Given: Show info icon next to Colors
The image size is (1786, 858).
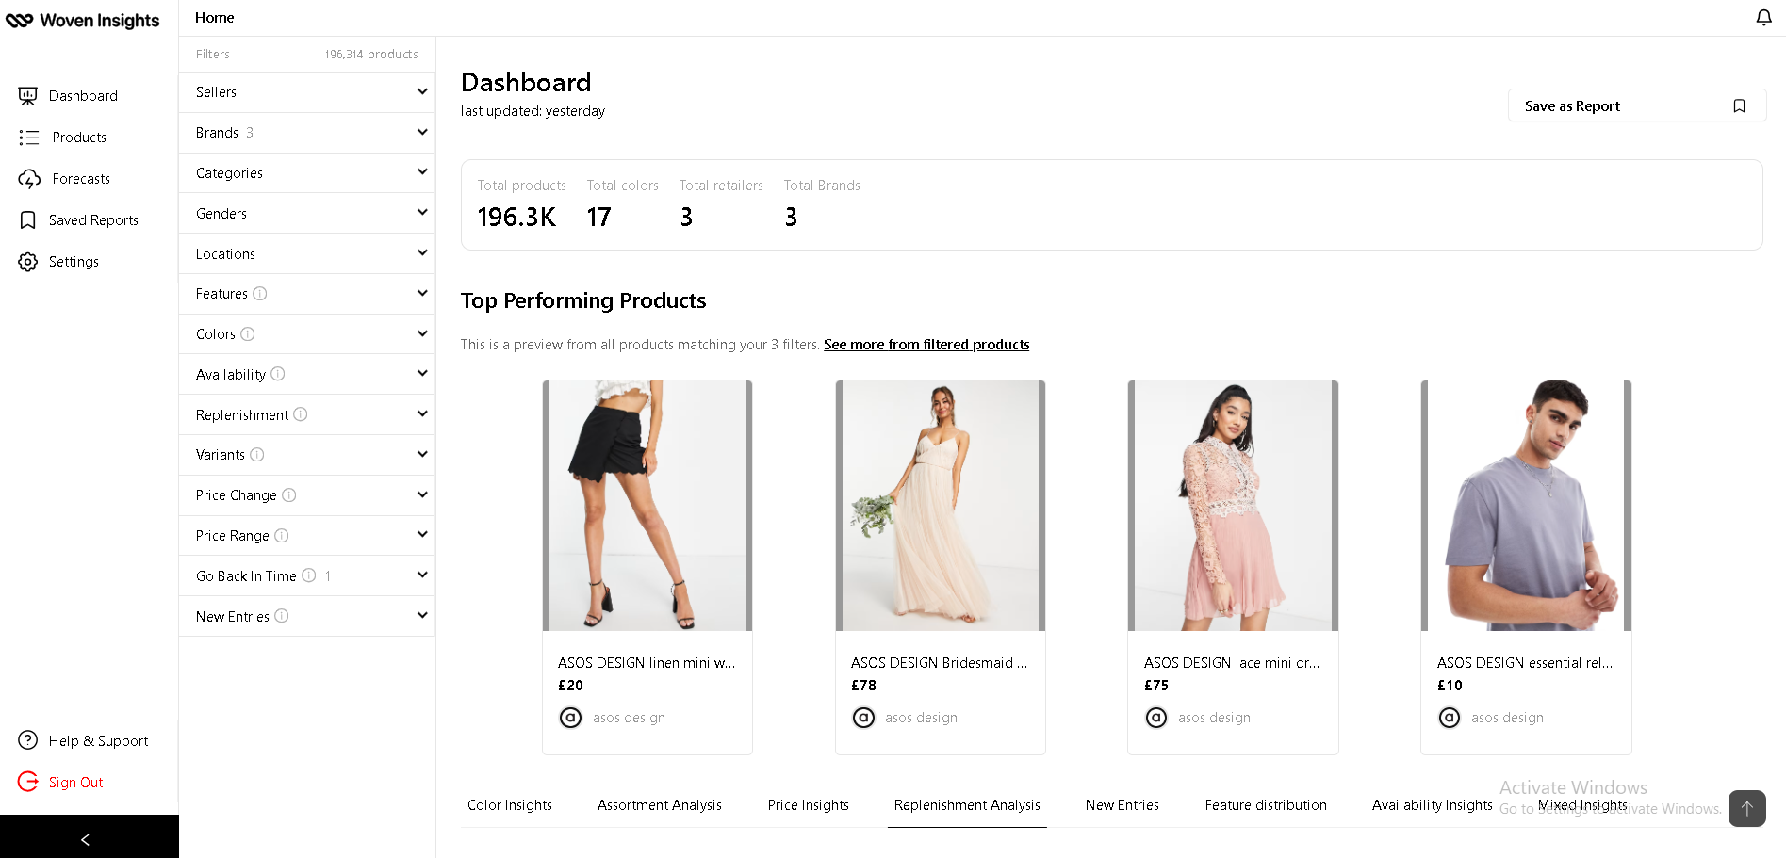Looking at the screenshot, I should [248, 334].
